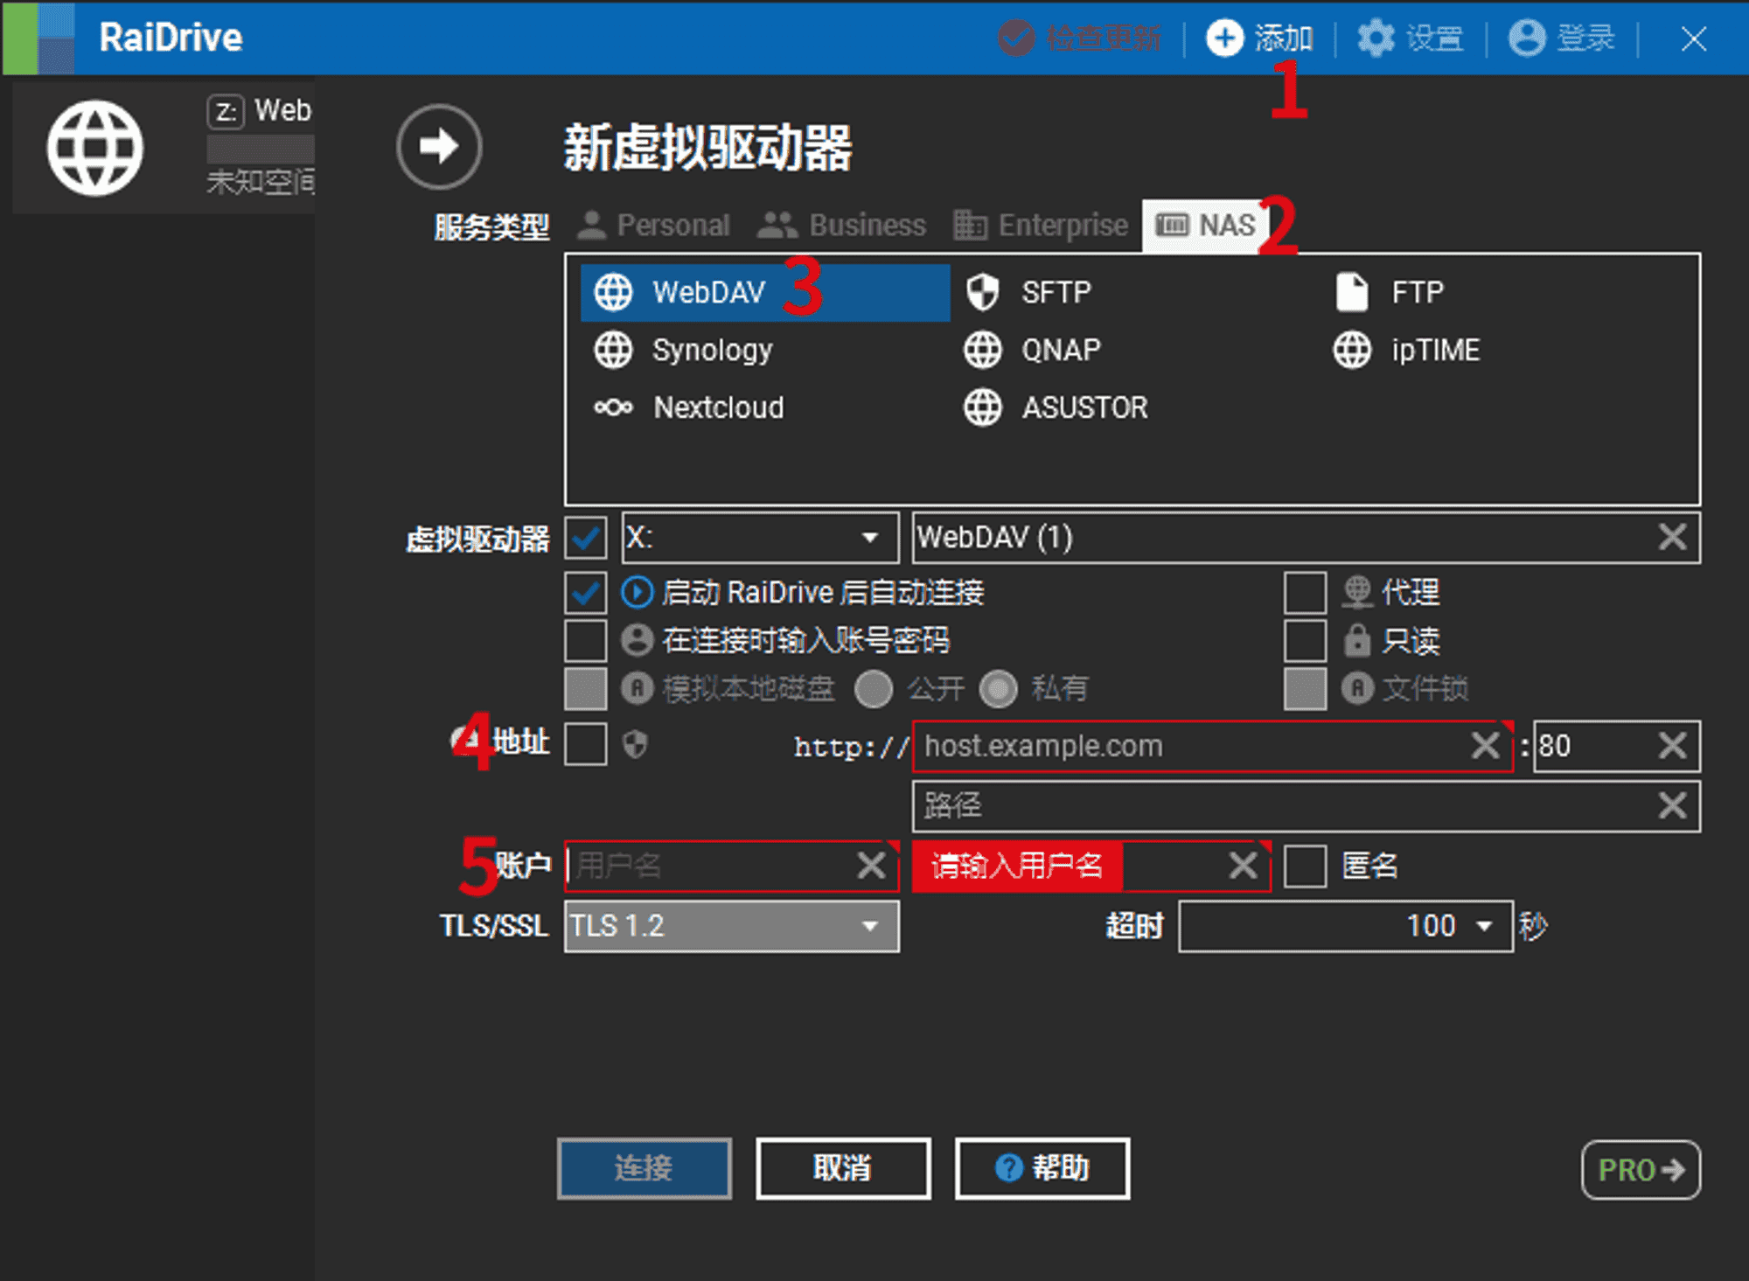Select the ipTIME service icon
1749x1281 pixels.
point(1351,350)
